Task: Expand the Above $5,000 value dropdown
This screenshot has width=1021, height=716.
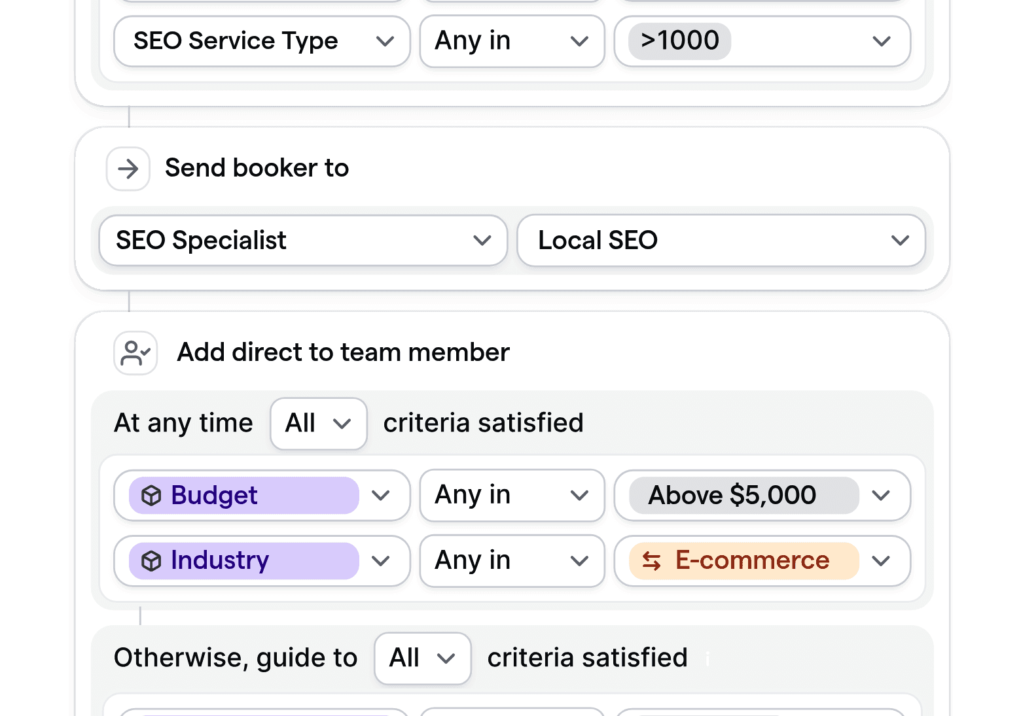Action: coord(881,496)
